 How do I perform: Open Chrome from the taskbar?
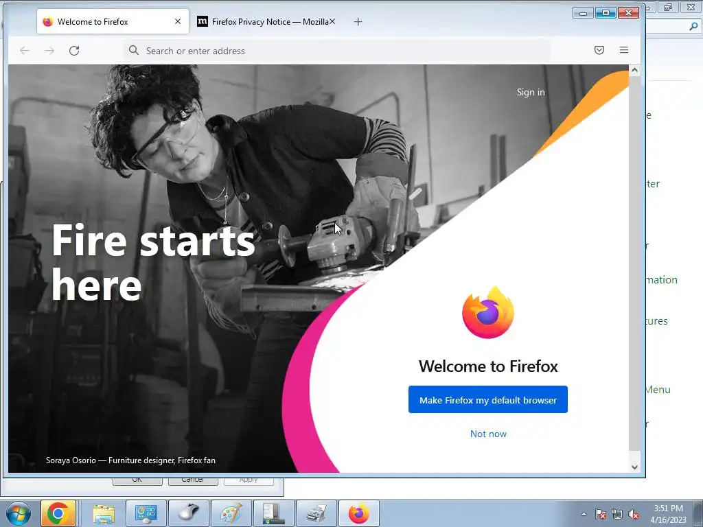click(x=58, y=513)
